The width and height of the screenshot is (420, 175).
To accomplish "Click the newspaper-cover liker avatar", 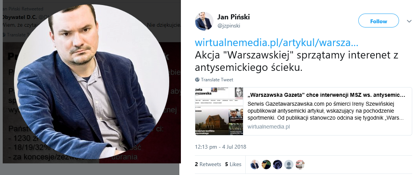I will coord(300,165).
